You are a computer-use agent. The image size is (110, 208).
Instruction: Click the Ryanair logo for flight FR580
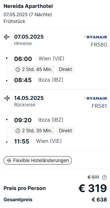point(95,37)
